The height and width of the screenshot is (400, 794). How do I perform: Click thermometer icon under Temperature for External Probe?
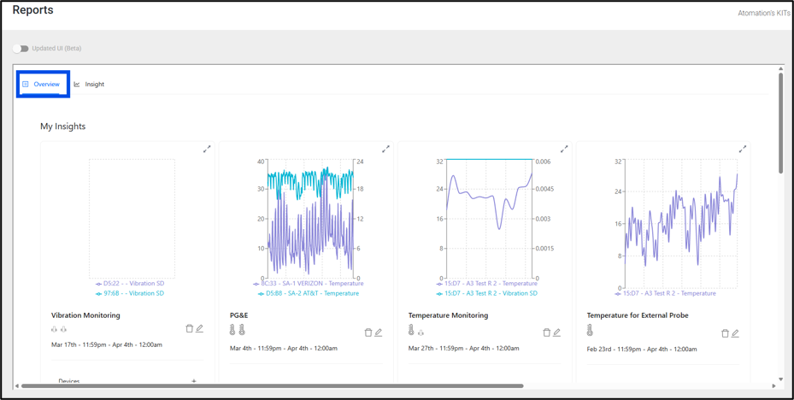pos(590,330)
